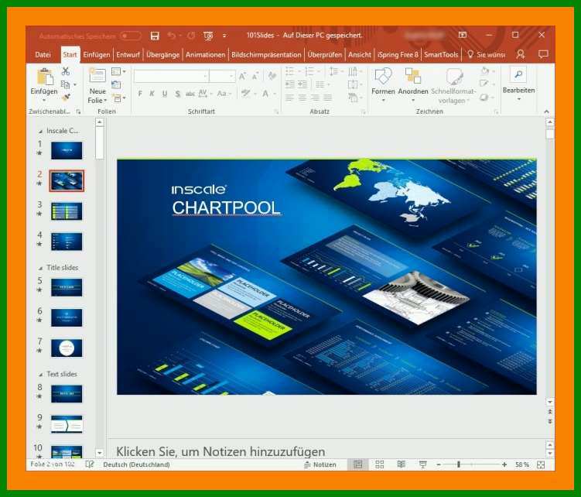Open the font size combo box

(x=222, y=76)
